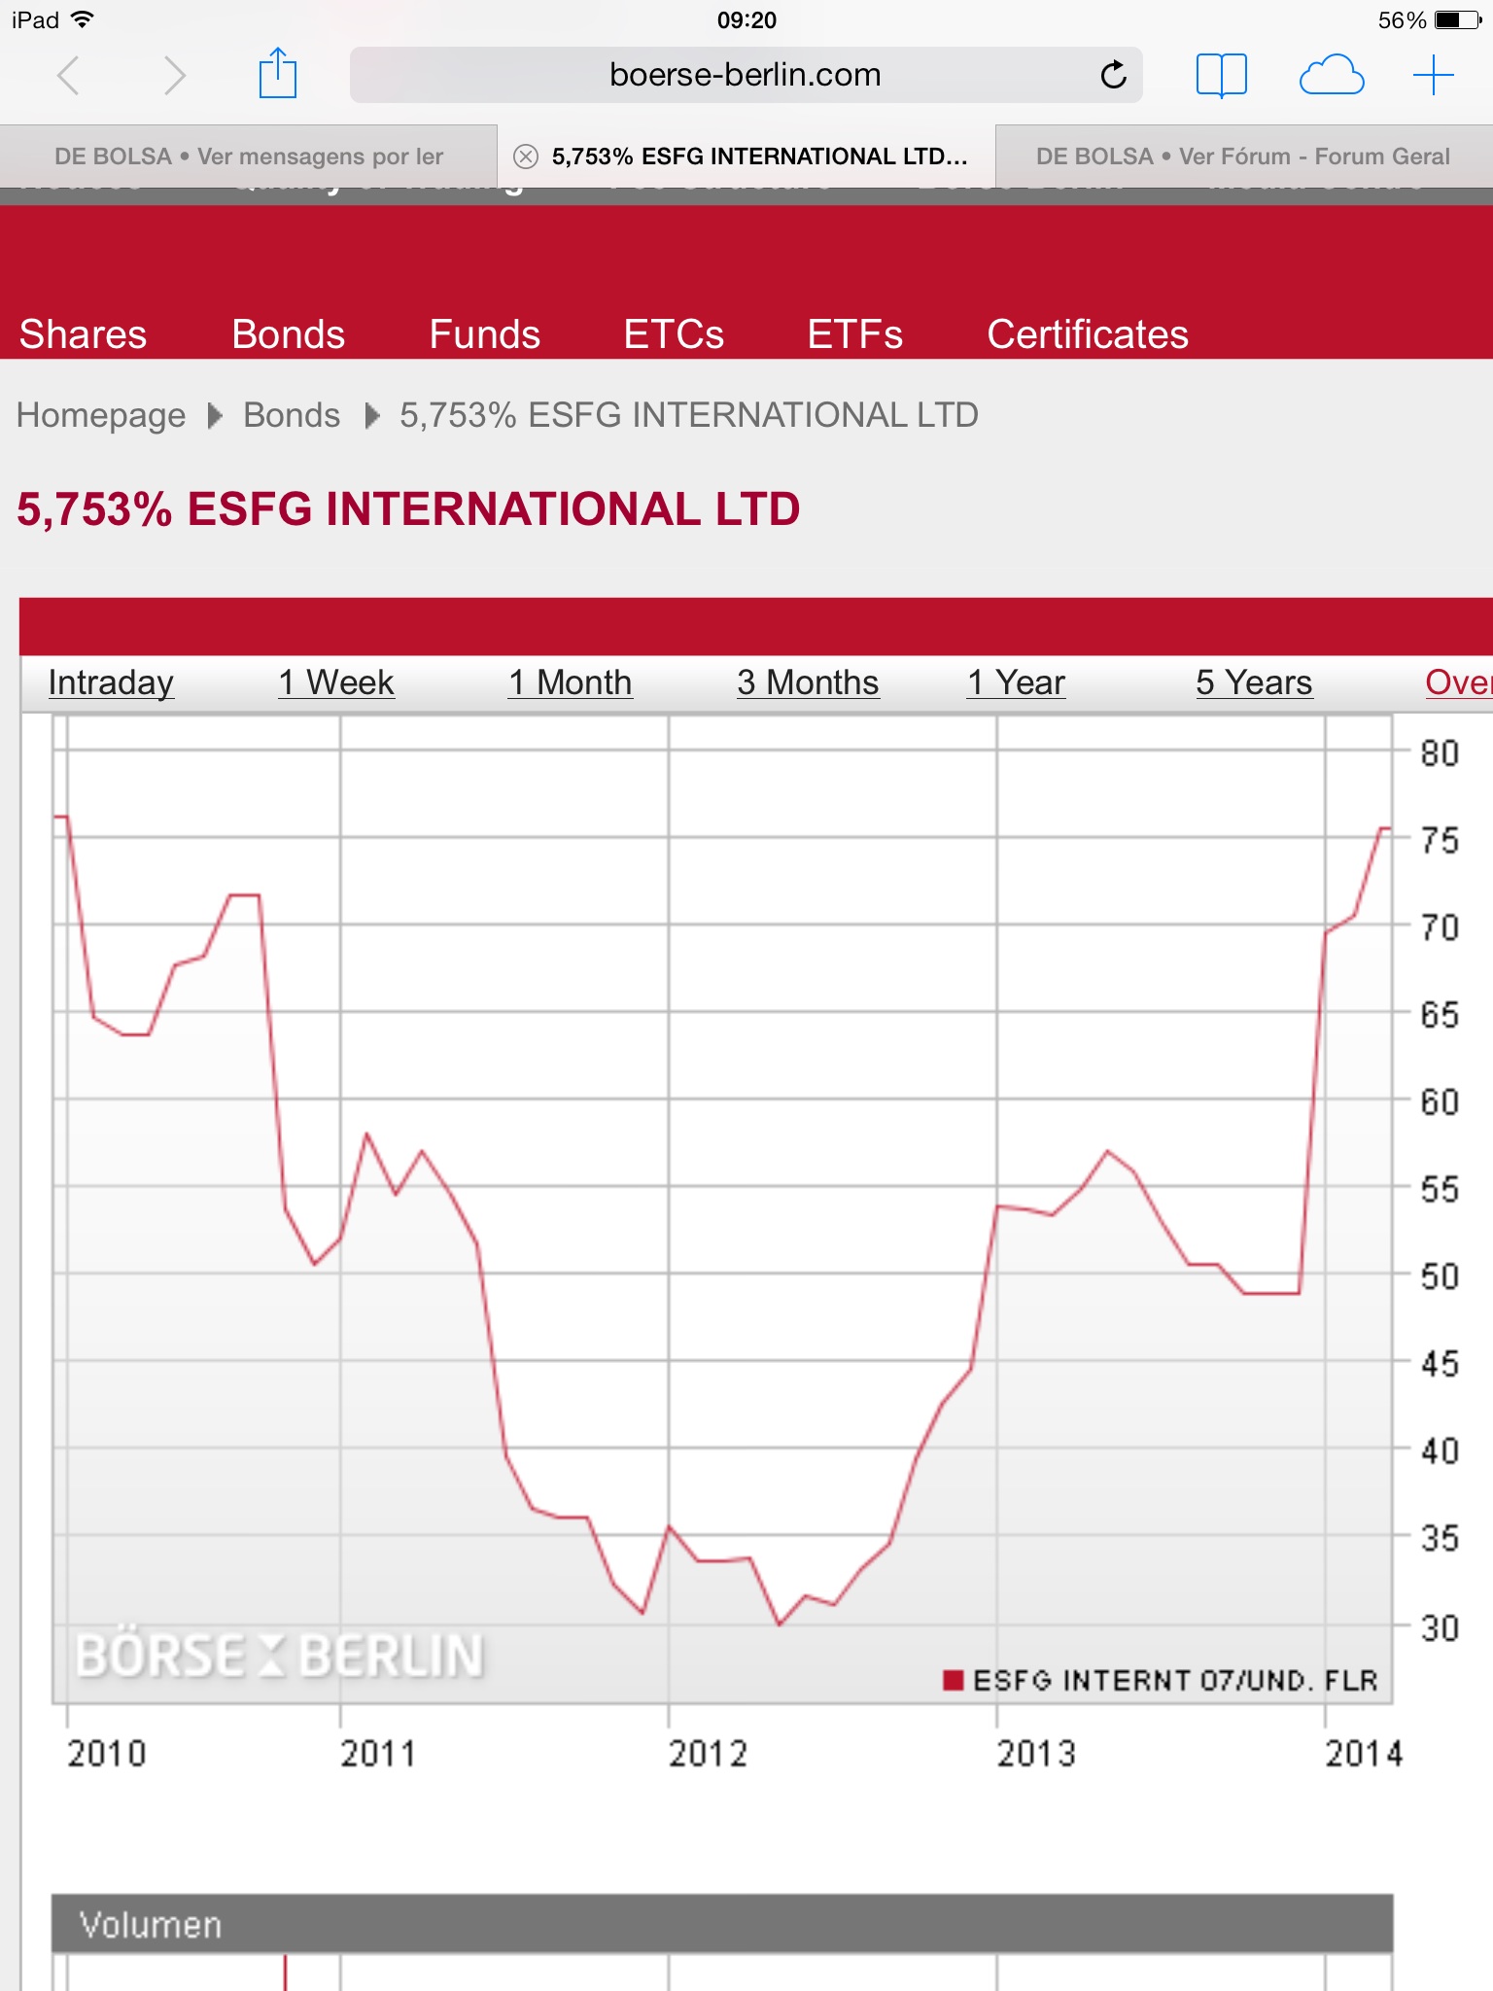Click the page heading 5,753% ESFG INTERNATIONAL LTD
The width and height of the screenshot is (1493, 1991).
tap(408, 509)
